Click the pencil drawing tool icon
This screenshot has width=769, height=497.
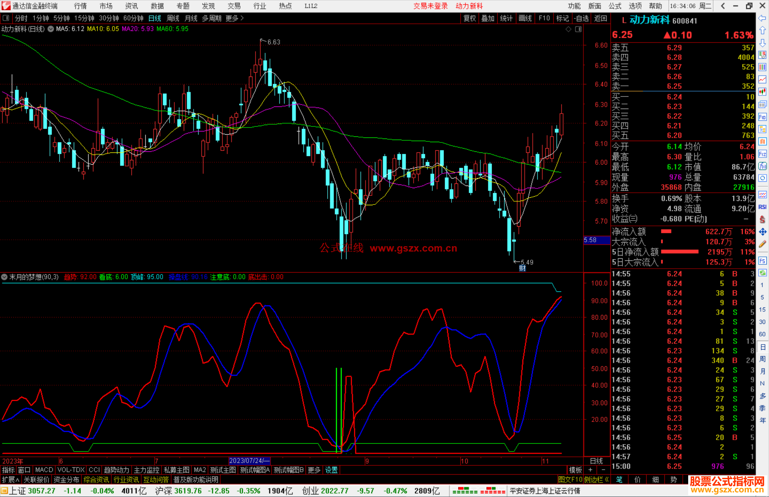762,244
